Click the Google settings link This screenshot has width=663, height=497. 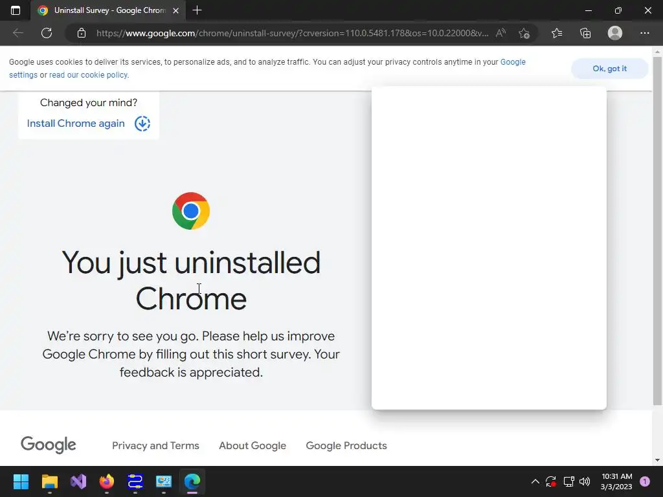(x=513, y=62)
